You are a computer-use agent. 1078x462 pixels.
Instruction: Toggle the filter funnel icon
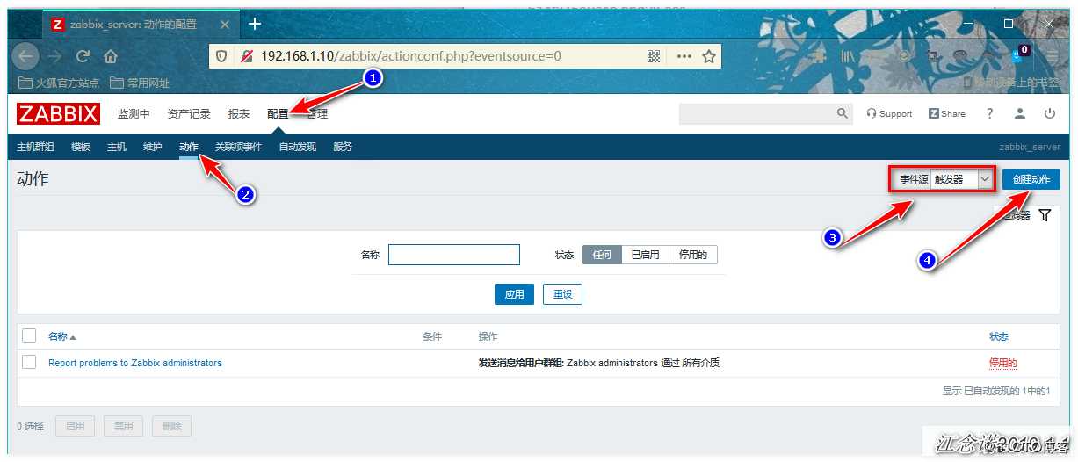(x=1045, y=215)
